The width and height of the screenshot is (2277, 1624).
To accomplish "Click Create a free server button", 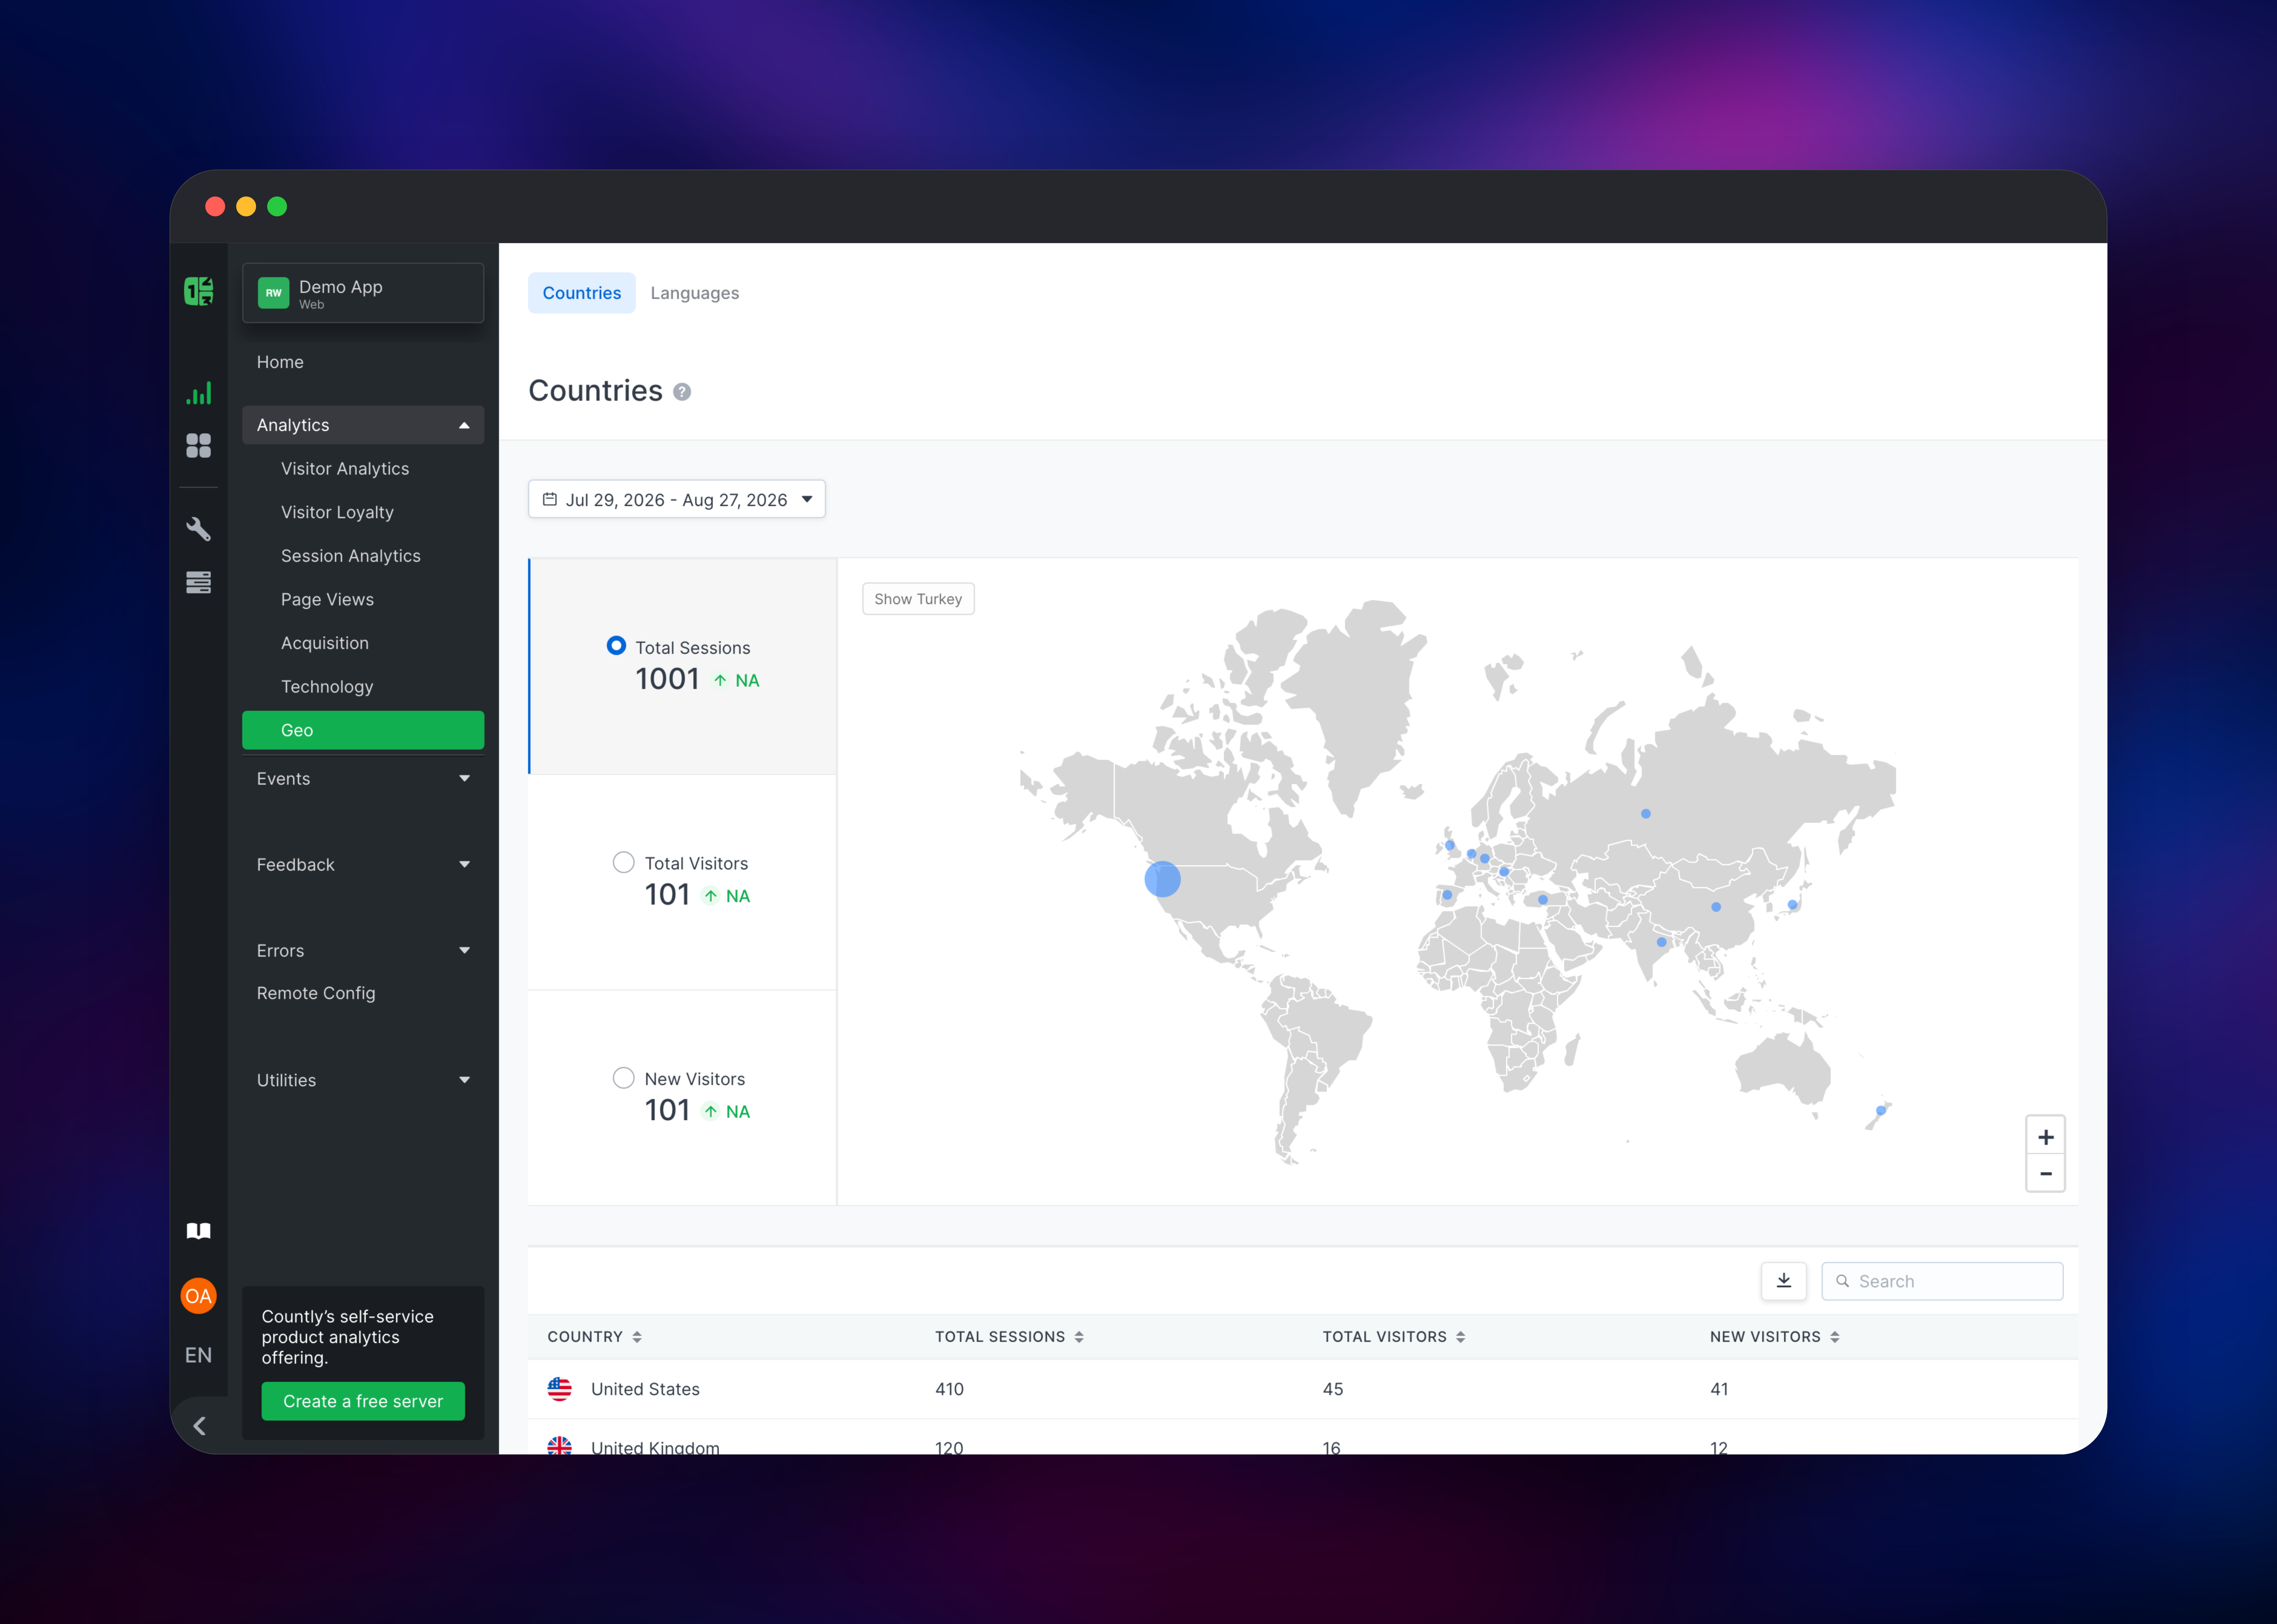I will (x=363, y=1401).
